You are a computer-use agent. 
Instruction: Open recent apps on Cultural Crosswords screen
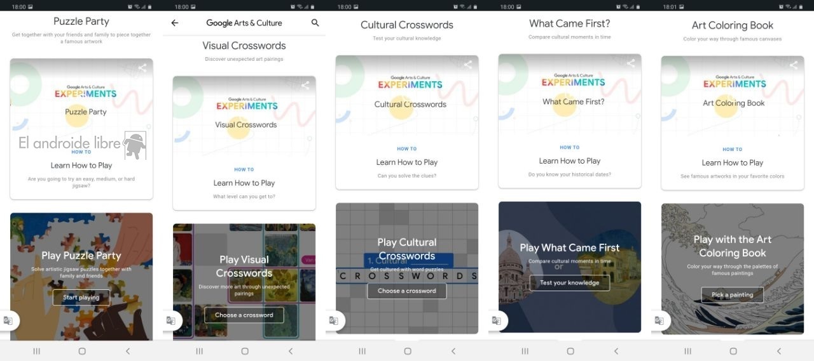[x=362, y=351]
